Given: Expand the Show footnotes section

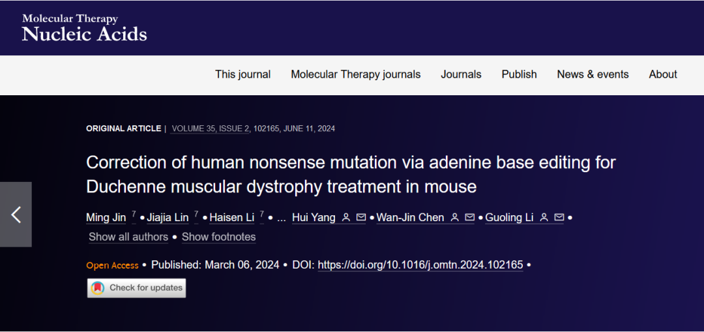Looking at the screenshot, I should (218, 237).
